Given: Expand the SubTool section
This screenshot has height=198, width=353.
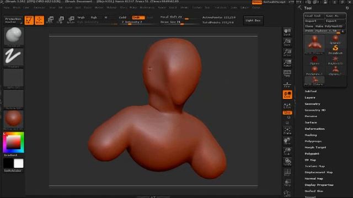Looking at the screenshot, I should coord(311,91).
